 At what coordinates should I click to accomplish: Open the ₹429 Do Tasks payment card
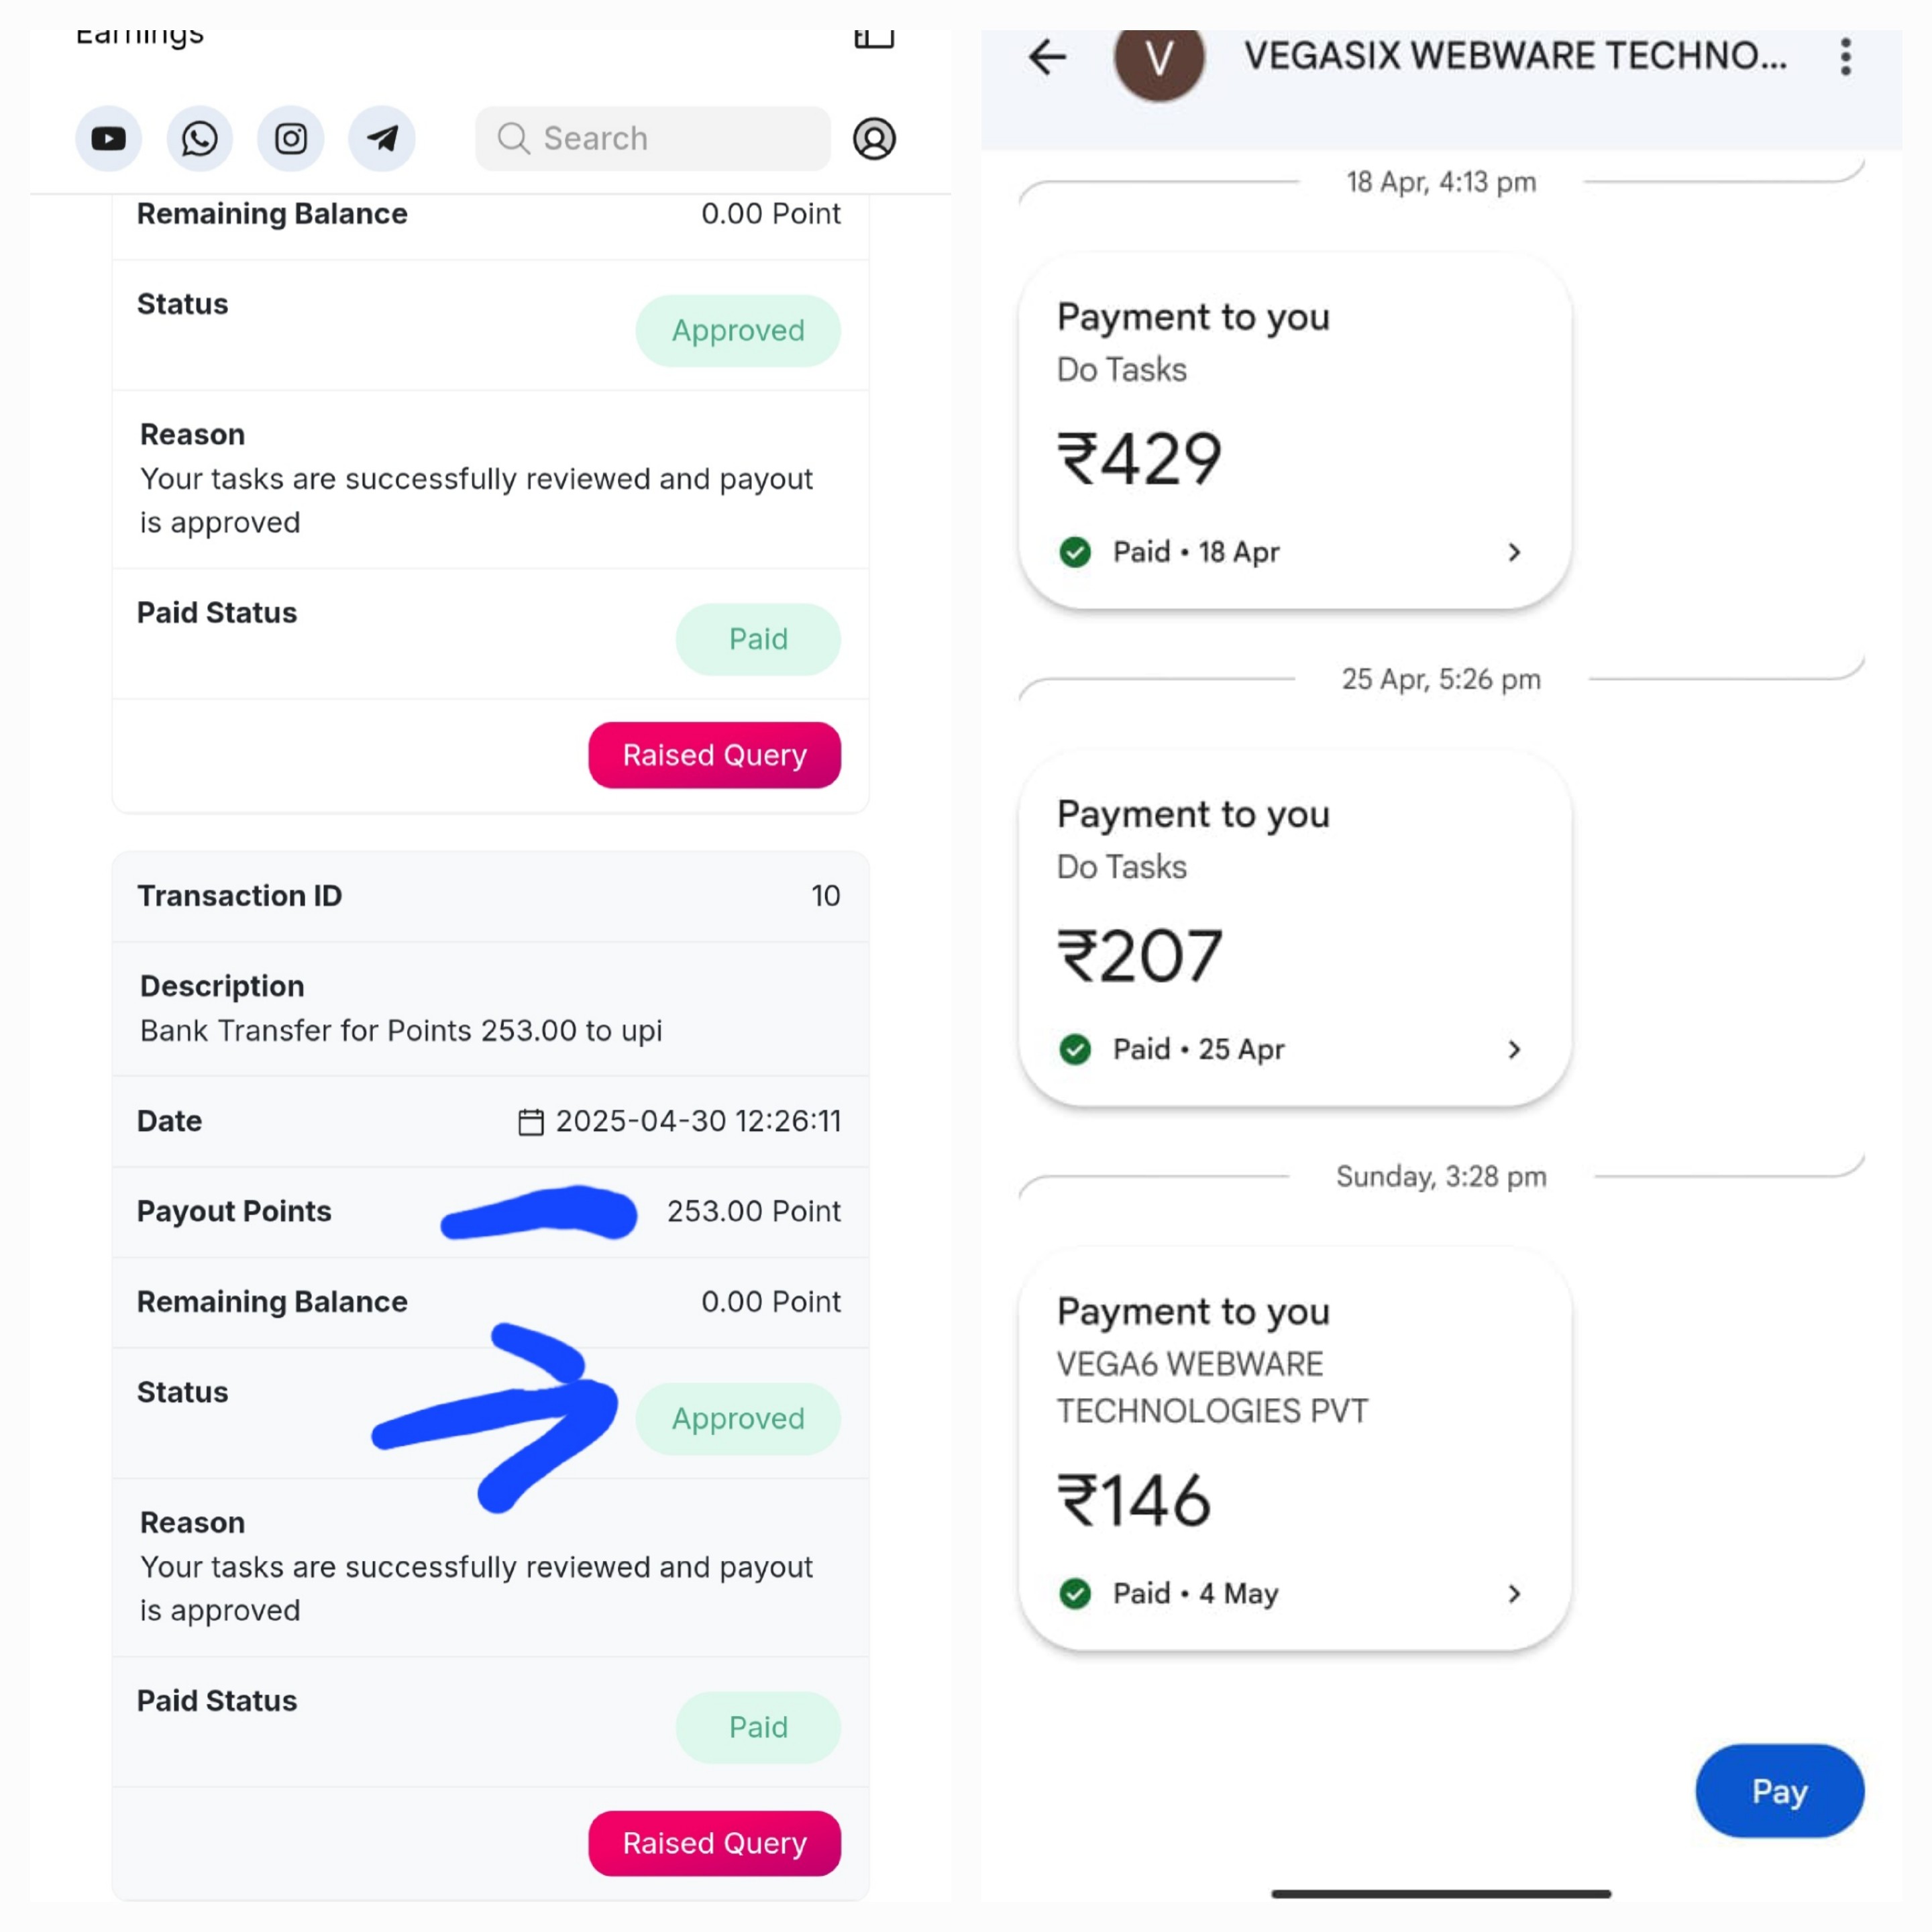click(1294, 431)
